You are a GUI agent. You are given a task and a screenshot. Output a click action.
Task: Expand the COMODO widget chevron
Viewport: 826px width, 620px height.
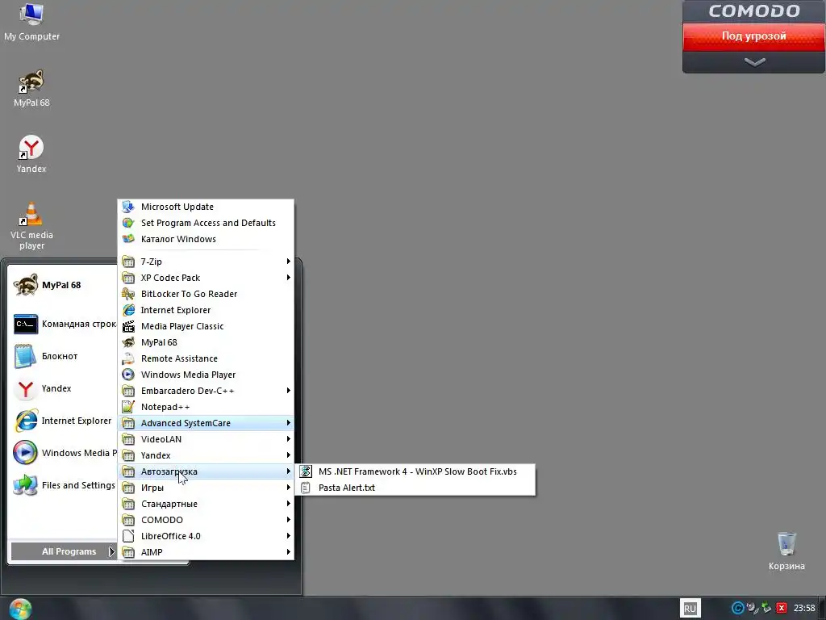point(754,63)
